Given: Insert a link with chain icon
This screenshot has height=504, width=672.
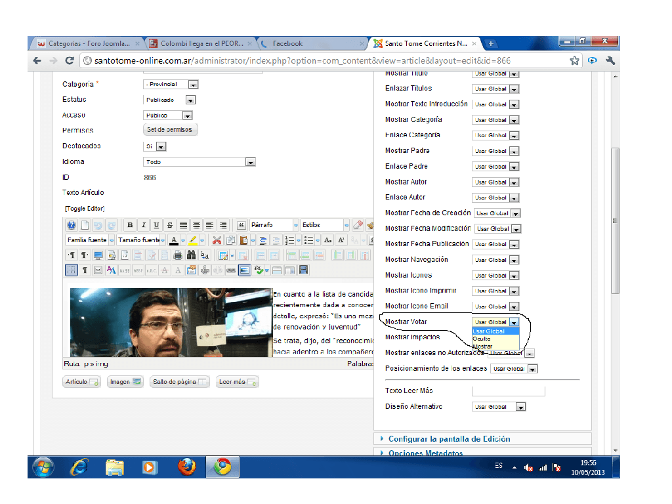Looking at the screenshot, I should pos(231,270).
